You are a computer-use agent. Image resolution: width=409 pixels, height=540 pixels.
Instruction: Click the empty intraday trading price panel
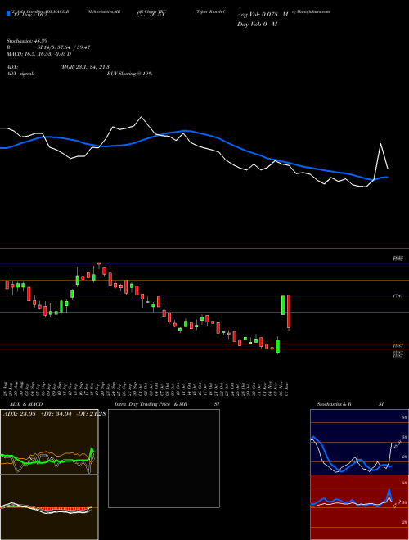coord(164,458)
